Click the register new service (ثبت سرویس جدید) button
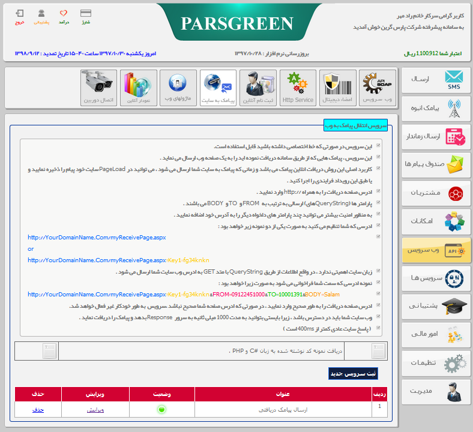 353,374
